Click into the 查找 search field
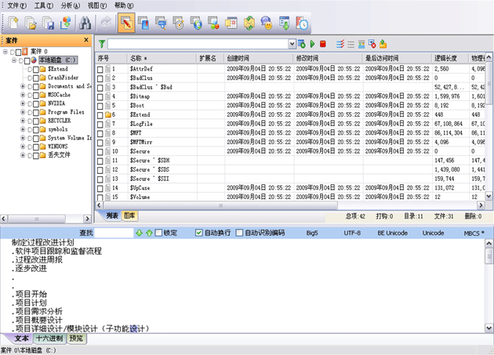This screenshot has height=355, width=494. coord(114,233)
